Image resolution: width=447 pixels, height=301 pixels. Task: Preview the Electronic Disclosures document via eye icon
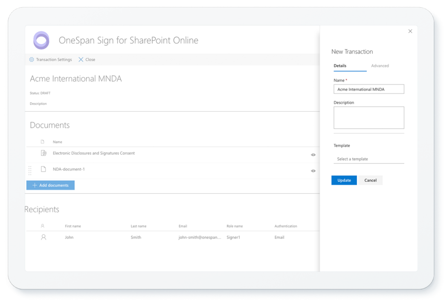(x=313, y=155)
